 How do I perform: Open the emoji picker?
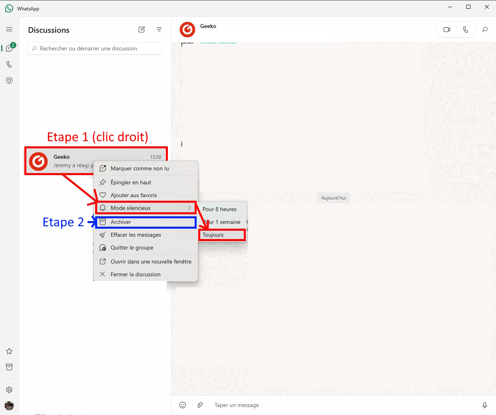[x=183, y=405]
